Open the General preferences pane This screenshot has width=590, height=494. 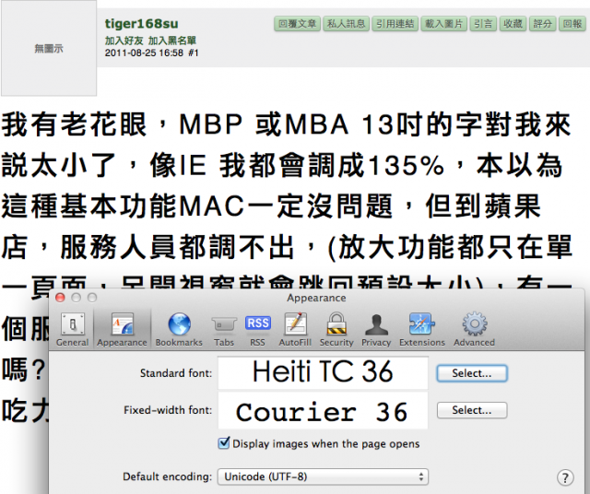[x=72, y=329]
